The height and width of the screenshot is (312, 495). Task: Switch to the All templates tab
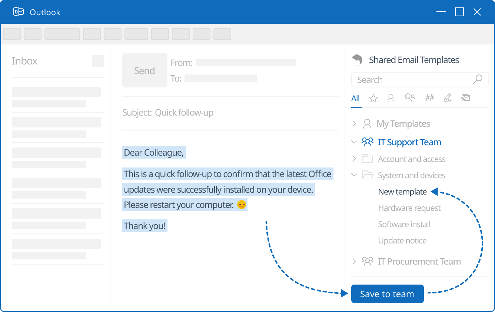click(356, 98)
